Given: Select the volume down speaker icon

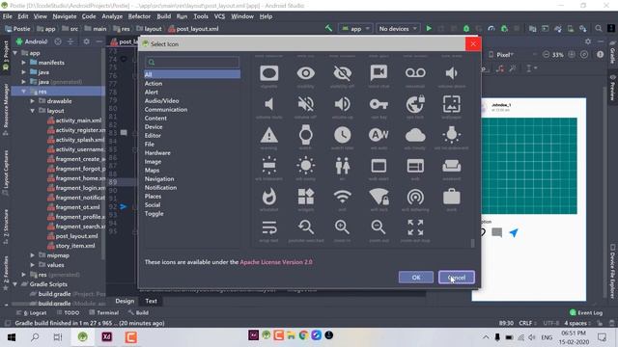Looking at the screenshot, I should 451,73.
